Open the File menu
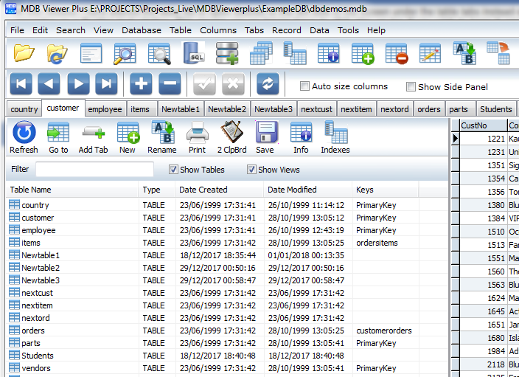 17,30
